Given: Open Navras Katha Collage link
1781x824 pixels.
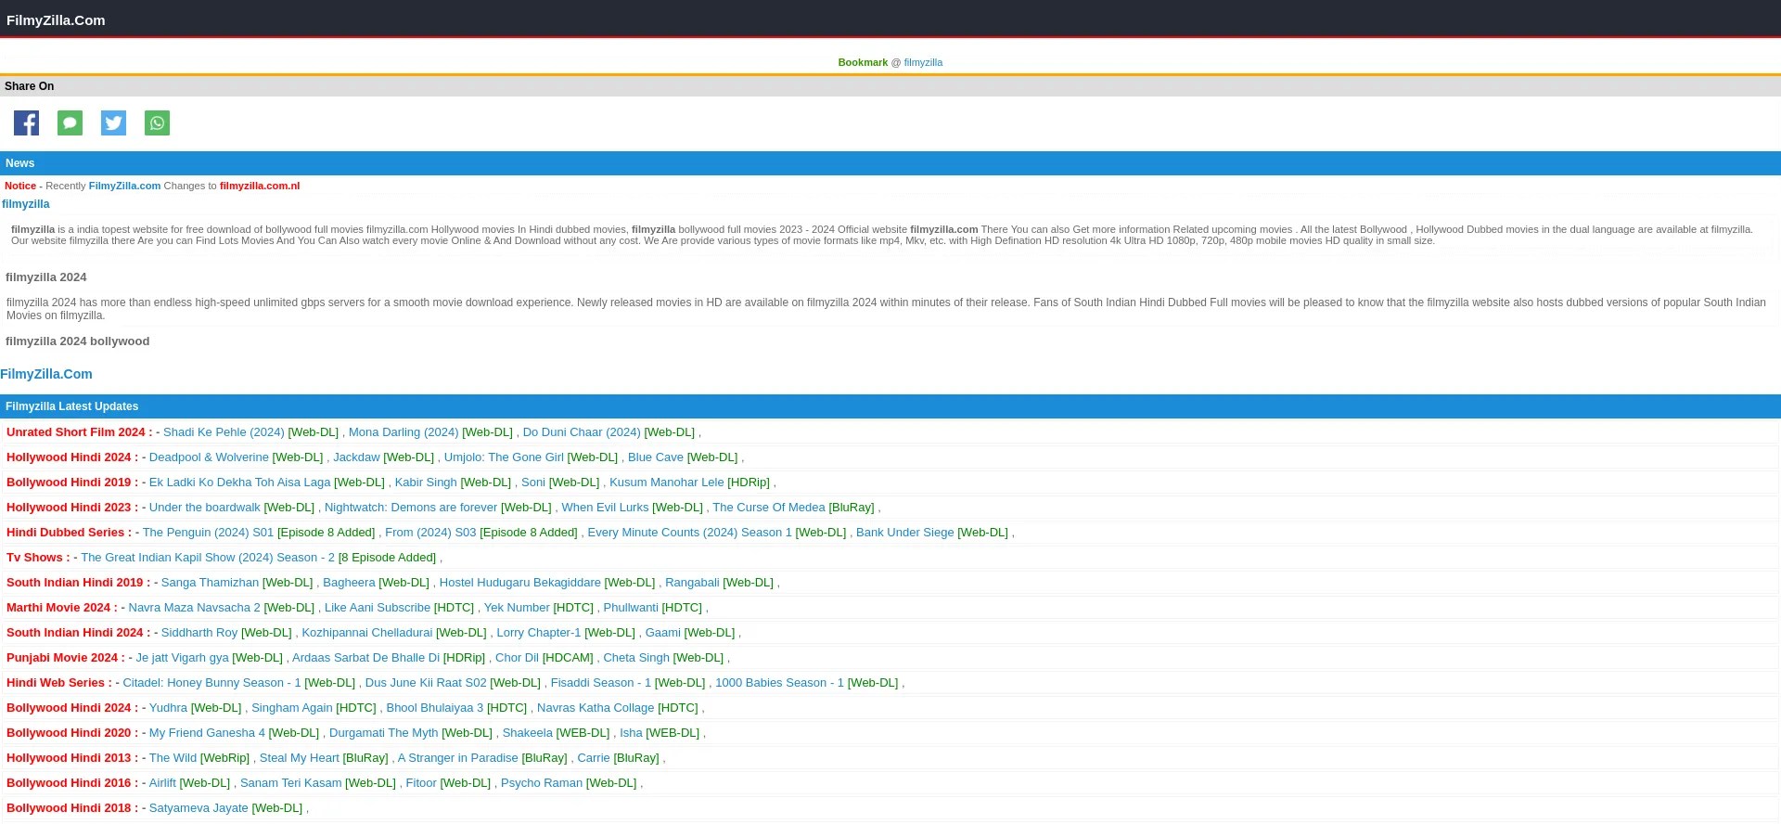Looking at the screenshot, I should pos(596,708).
